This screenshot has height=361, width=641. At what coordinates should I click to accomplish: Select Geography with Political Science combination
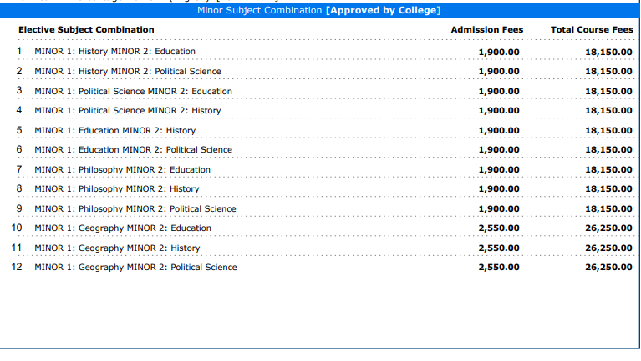click(135, 268)
